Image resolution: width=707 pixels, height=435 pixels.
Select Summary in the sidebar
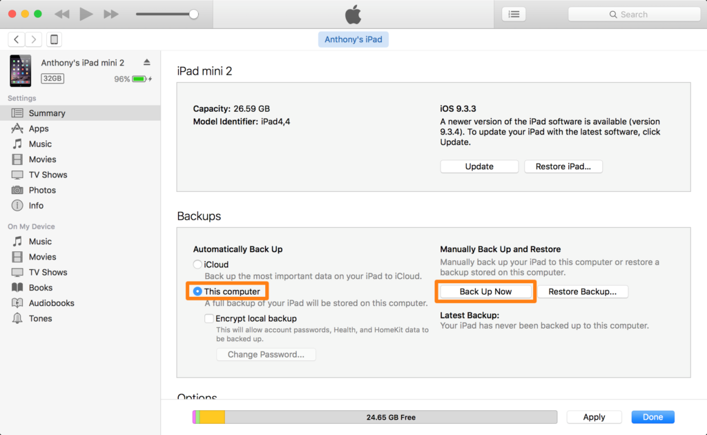[x=47, y=113]
